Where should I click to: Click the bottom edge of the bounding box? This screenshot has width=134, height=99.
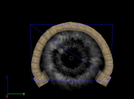pyautogui.click(x=71, y=80)
